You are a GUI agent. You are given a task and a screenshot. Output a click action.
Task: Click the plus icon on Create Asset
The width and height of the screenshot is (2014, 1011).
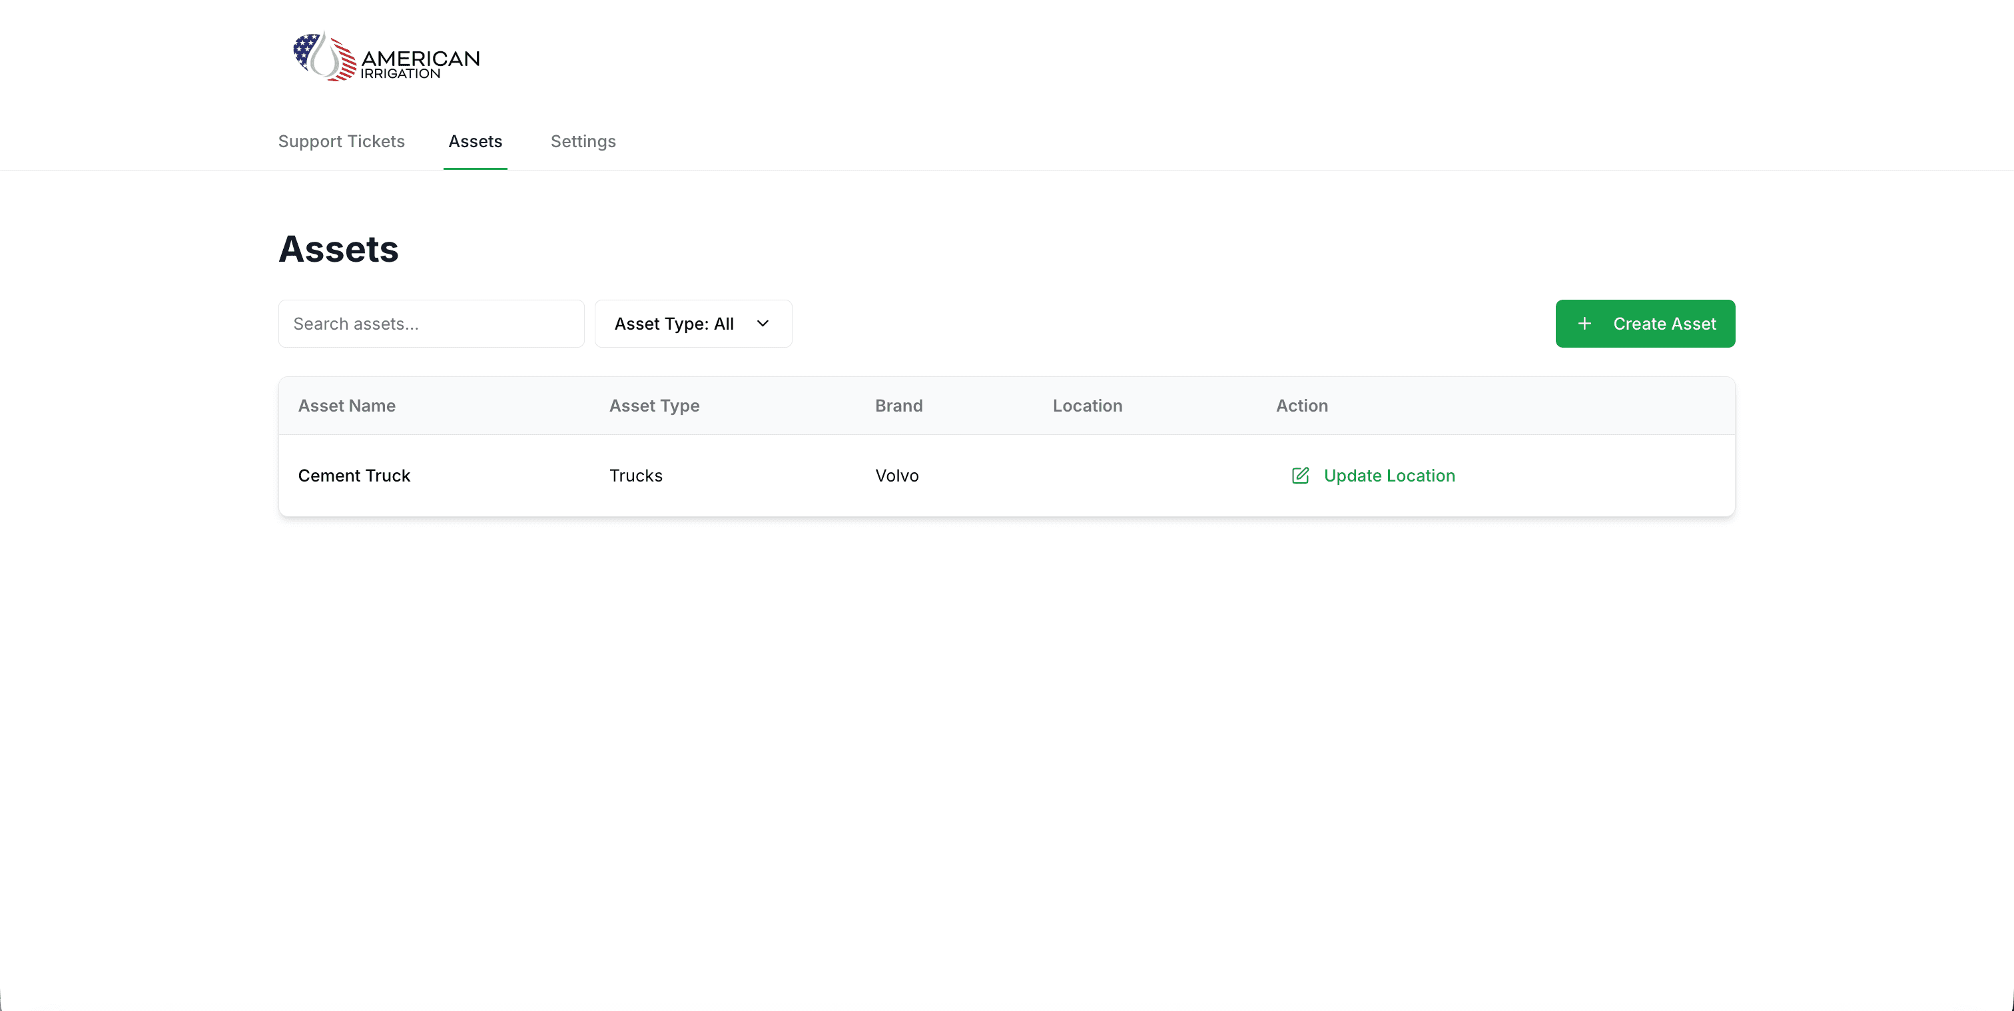1584,324
